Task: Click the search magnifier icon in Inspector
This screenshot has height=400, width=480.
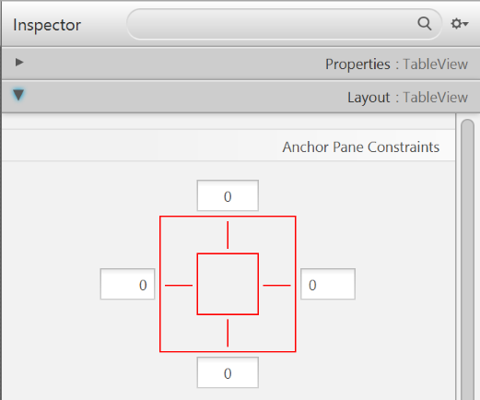Action: [x=425, y=24]
